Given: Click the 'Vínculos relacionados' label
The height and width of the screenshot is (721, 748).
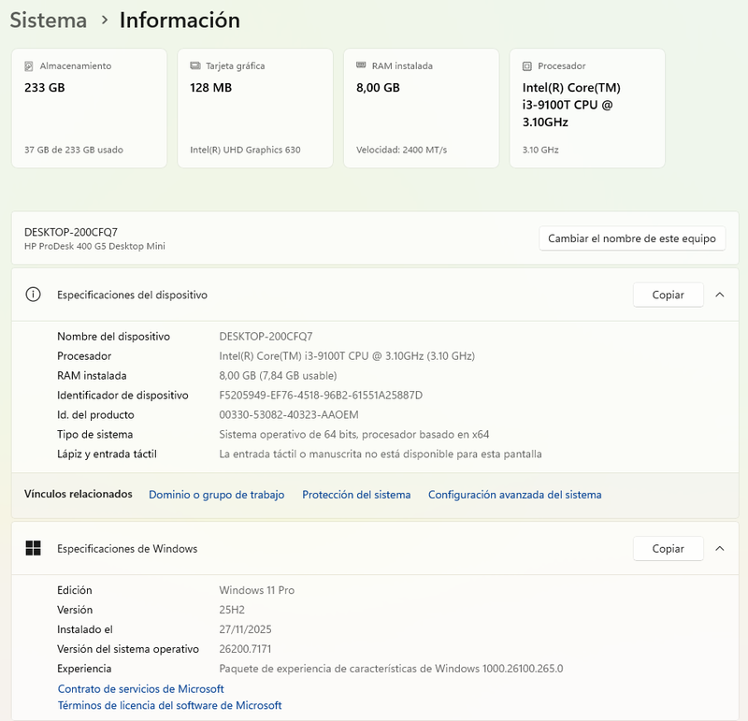Looking at the screenshot, I should (79, 494).
